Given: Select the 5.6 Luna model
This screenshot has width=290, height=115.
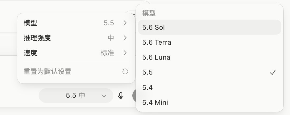Looking at the screenshot, I should click(x=210, y=57).
